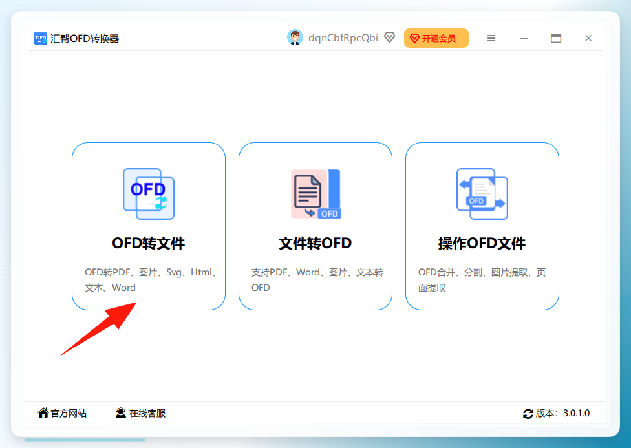Viewport: 631px width, 448px height.
Task: Open the hamburger menu
Action: [491, 38]
